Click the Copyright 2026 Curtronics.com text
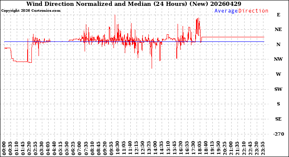The width and height of the screenshot is (289, 157). (31, 11)
